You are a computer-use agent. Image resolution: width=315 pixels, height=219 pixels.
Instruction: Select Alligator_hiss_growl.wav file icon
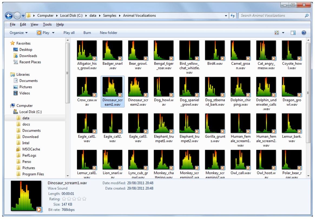tap(87, 50)
